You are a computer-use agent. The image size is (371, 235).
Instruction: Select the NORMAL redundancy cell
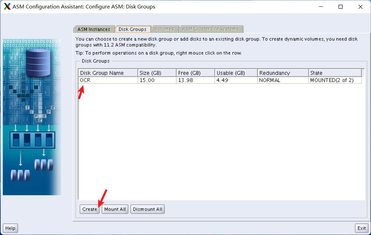pos(283,80)
